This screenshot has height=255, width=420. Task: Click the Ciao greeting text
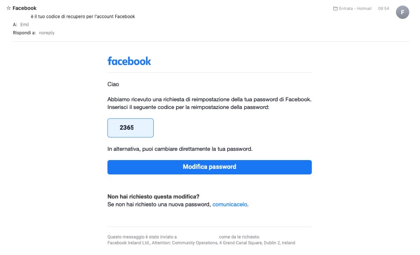[113, 84]
